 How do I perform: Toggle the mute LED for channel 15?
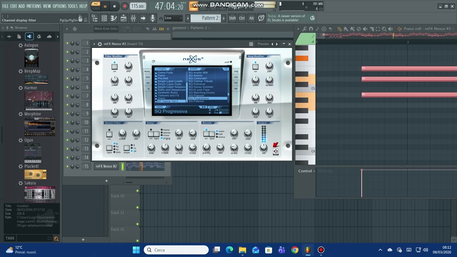[x=67, y=166]
